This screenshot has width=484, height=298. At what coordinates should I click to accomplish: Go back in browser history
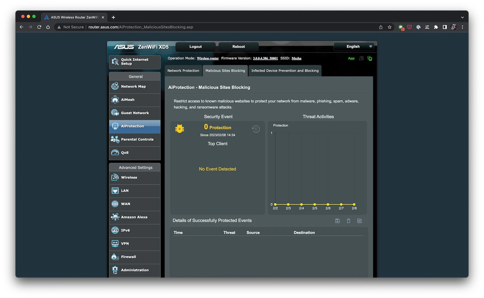tap(21, 27)
